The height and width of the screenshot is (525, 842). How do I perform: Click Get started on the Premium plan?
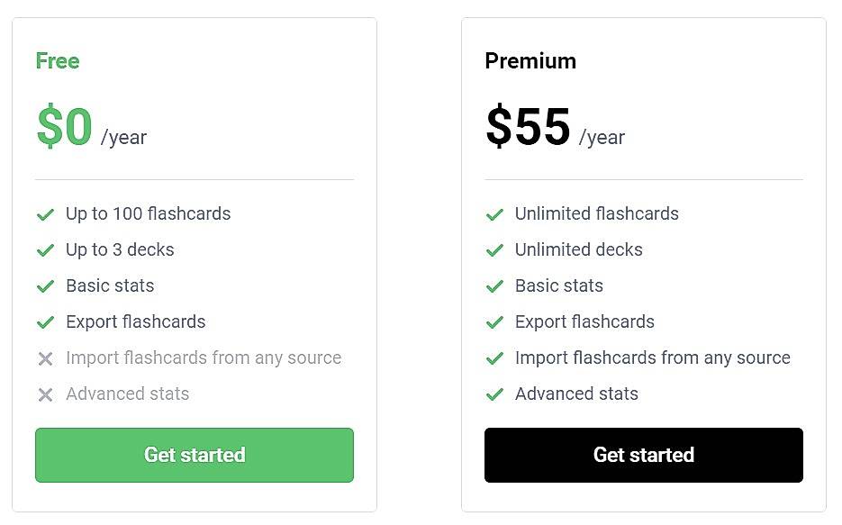click(643, 455)
